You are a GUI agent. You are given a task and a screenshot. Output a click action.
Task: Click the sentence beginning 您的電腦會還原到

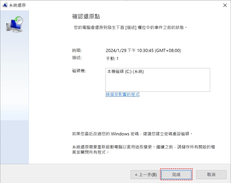(130, 27)
